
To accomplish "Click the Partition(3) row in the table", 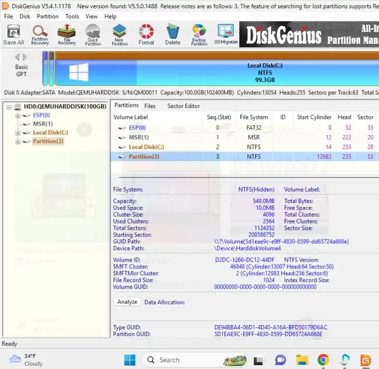I will (245, 157).
